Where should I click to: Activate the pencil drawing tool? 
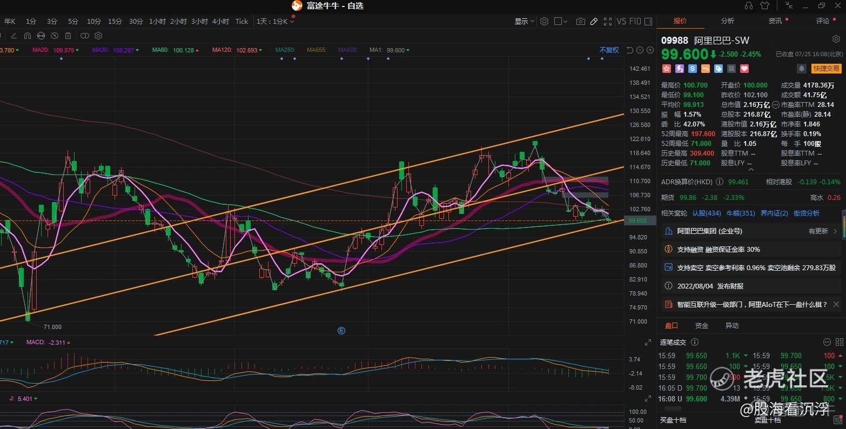(594, 21)
